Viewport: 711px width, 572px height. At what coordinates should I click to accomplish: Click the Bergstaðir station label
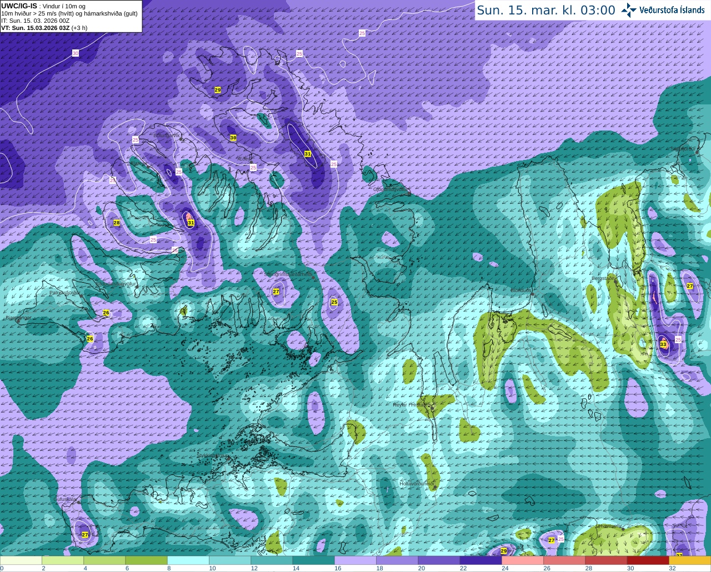[x=604, y=278]
